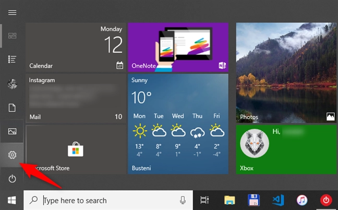Click the OneNote logo icon on tile
Viewport: 338px width, 210px height.
(x=222, y=65)
